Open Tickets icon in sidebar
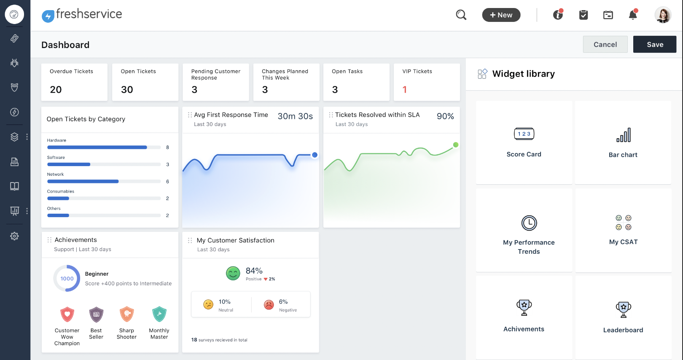The width and height of the screenshot is (683, 360). tap(14, 38)
